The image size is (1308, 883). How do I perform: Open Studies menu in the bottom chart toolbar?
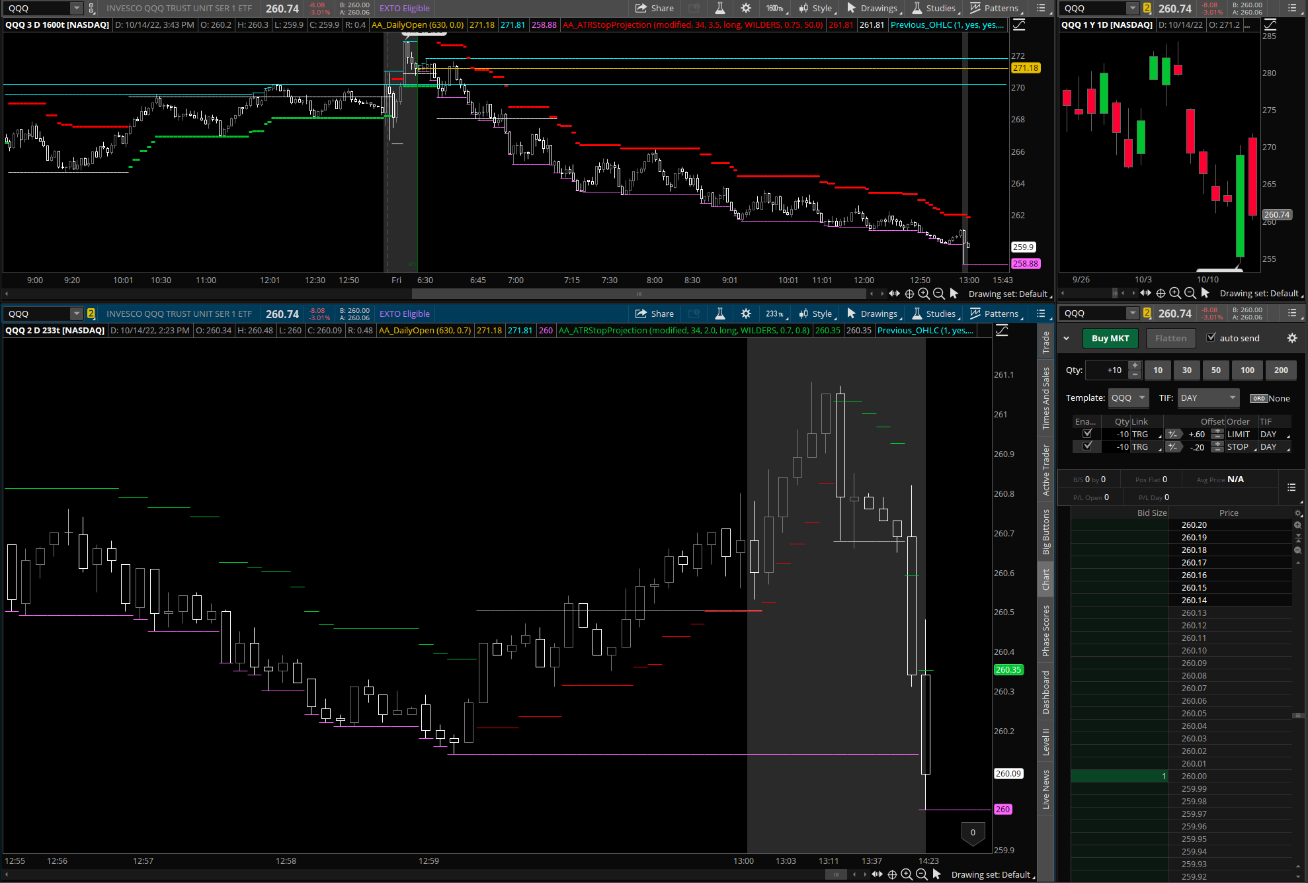(934, 314)
